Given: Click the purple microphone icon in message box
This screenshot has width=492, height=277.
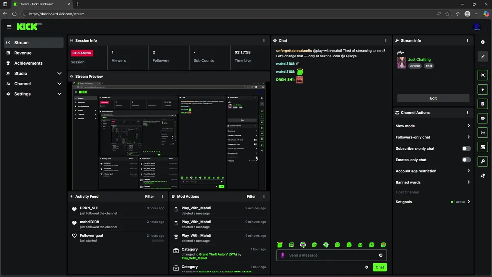Looking at the screenshot, I should click(283, 255).
